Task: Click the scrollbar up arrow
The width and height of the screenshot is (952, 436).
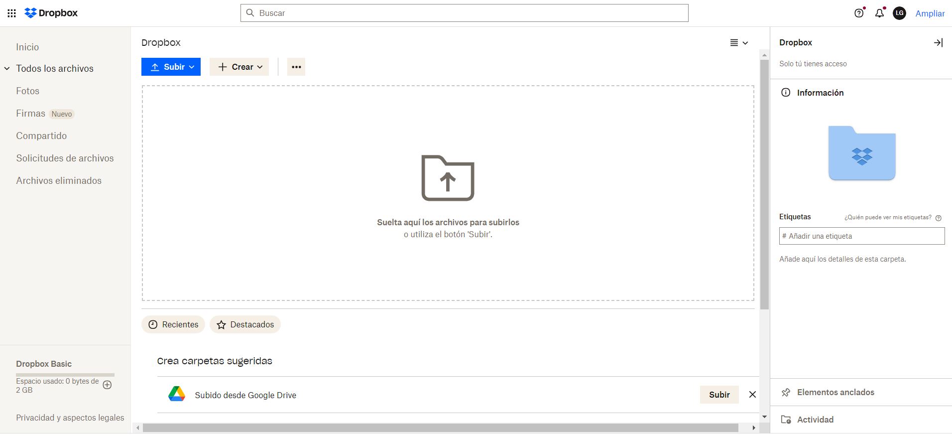Action: [764, 55]
